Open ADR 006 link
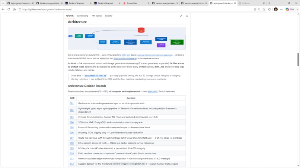This screenshot has width=300, height=168. [72, 133]
